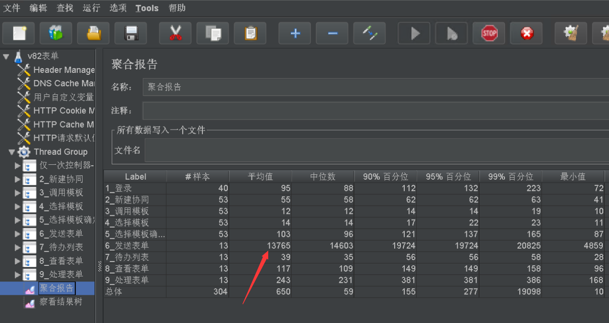Click the Cut scissors icon

[175, 33]
